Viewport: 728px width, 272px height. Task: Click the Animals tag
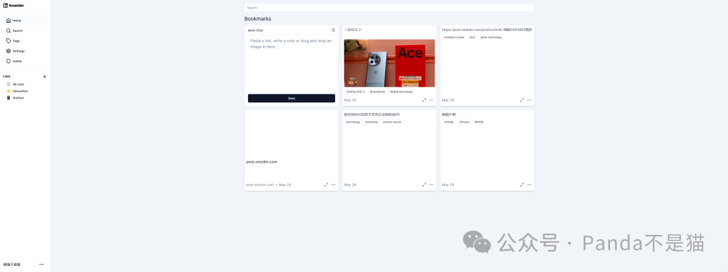point(449,122)
